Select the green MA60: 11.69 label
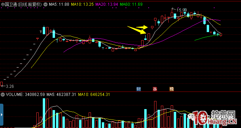The image size is (241, 128). coord(131,4)
